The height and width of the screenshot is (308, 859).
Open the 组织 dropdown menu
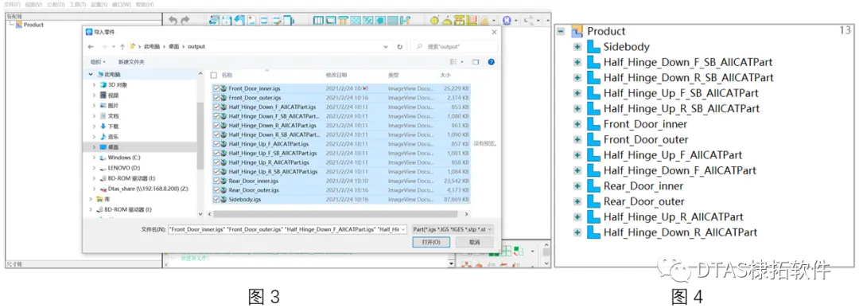tap(98, 62)
